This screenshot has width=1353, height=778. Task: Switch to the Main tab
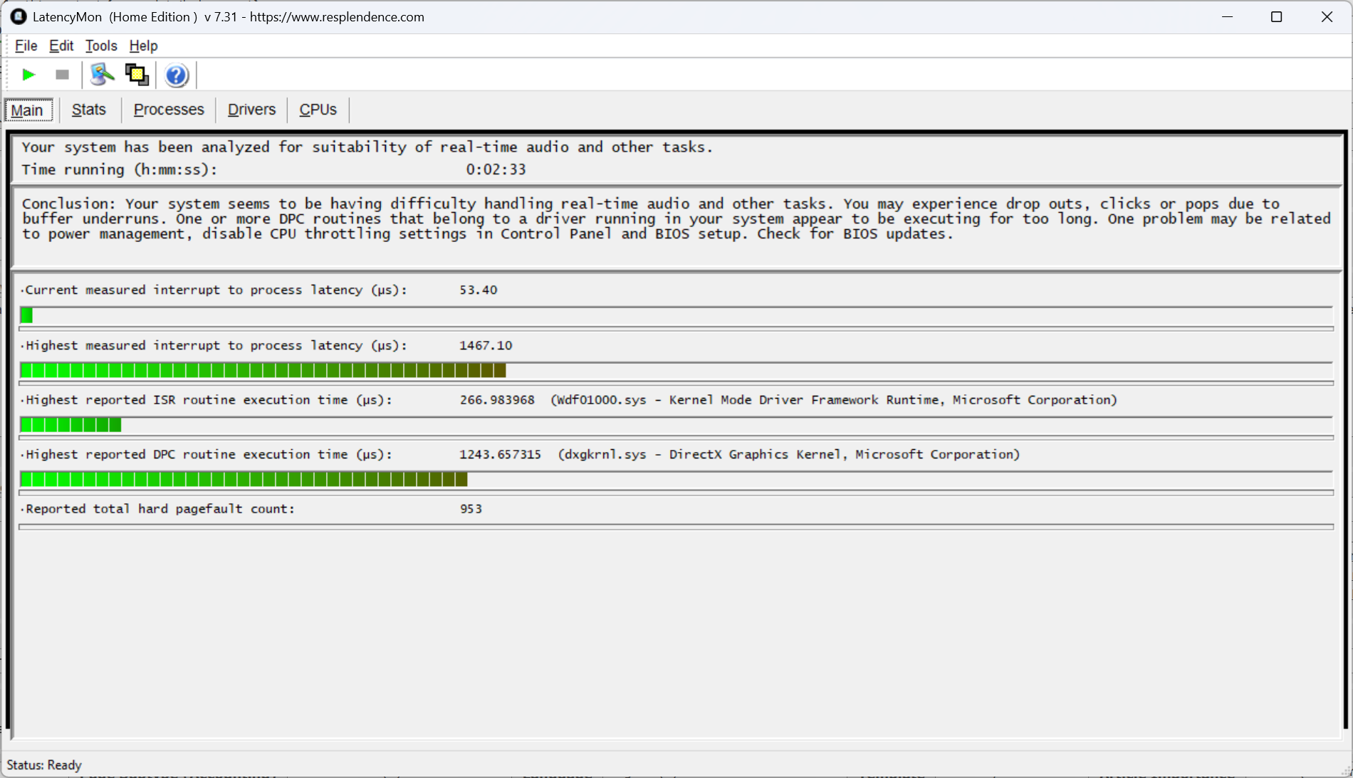pyautogui.click(x=28, y=110)
